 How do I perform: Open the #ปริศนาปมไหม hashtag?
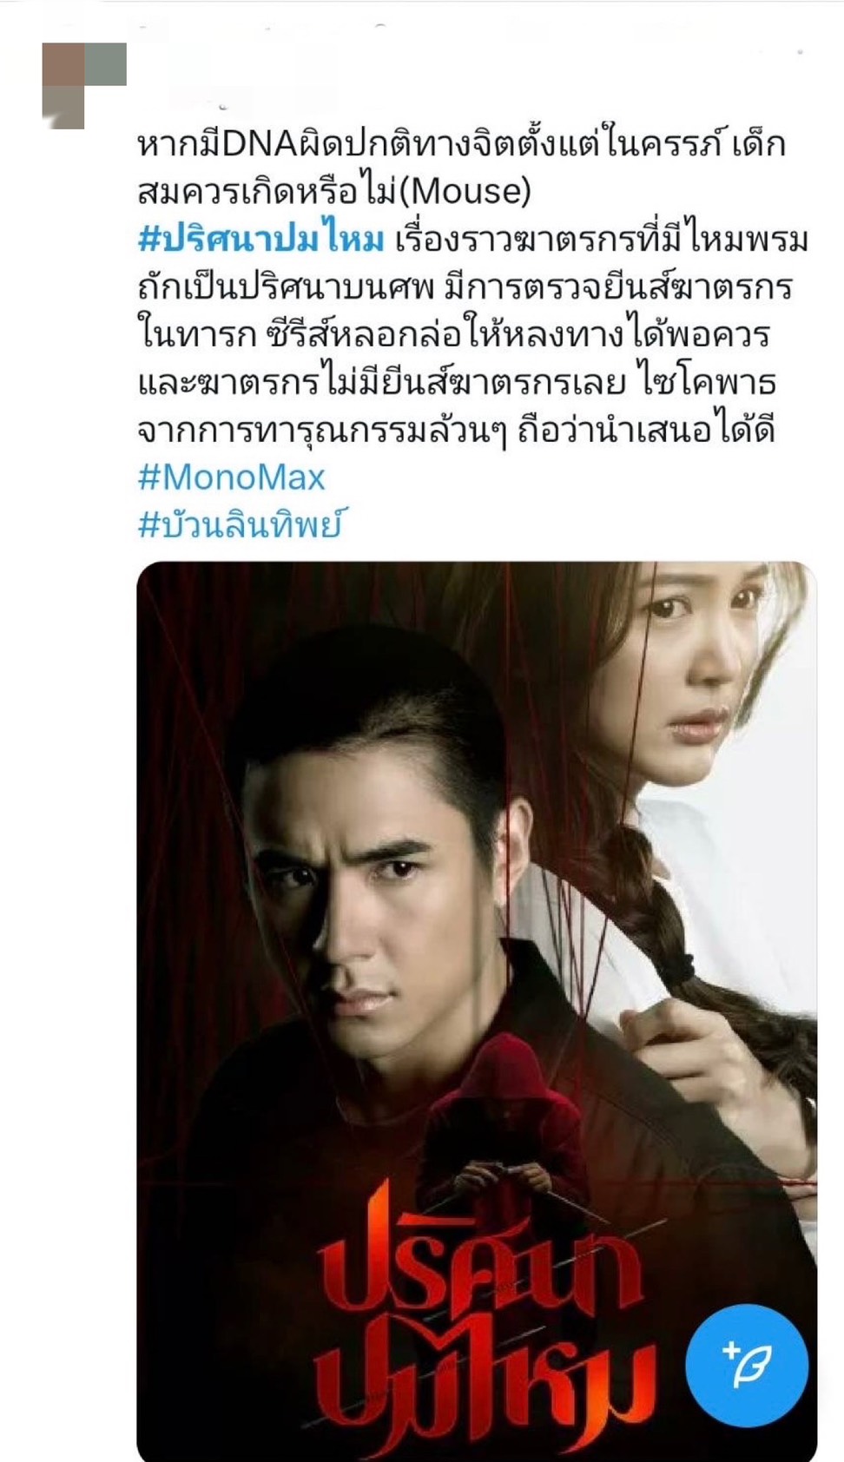point(260,240)
